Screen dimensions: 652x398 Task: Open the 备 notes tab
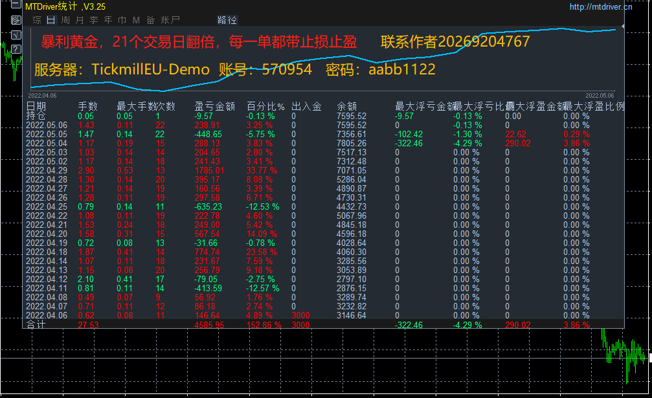coord(150,20)
